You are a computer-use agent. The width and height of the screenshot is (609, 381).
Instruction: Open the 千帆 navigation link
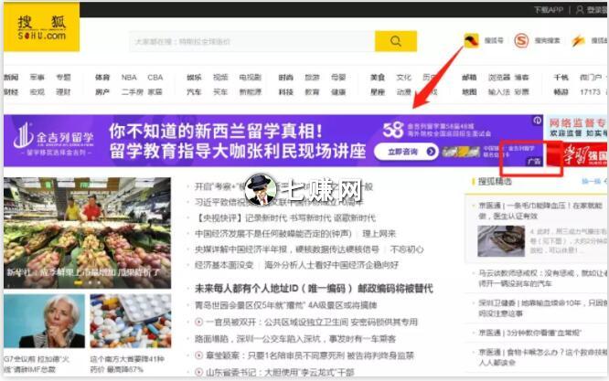[561, 78]
